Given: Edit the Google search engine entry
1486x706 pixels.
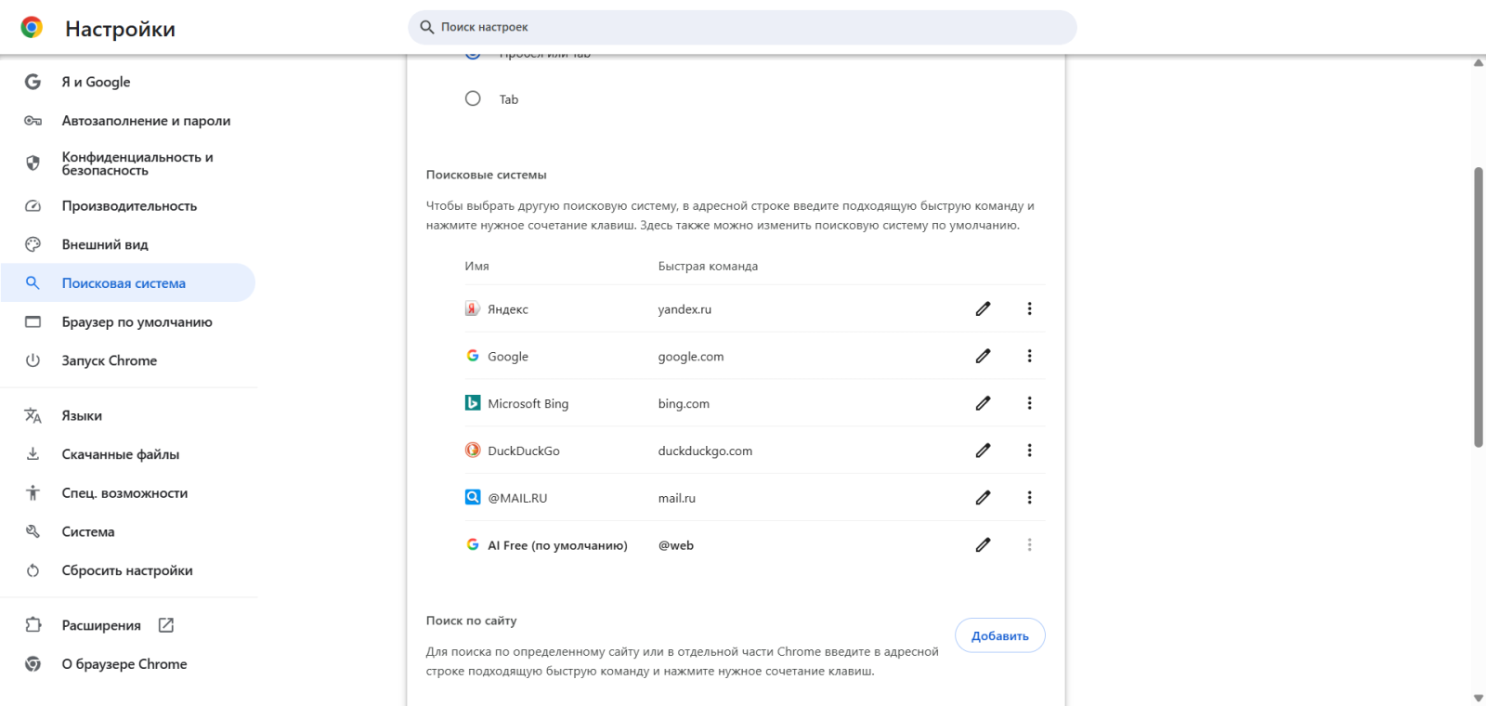Looking at the screenshot, I should click(983, 356).
